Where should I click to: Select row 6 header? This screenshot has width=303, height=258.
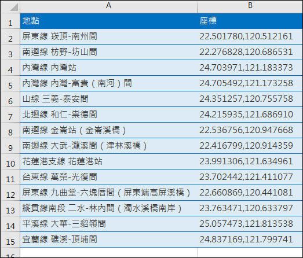click(10, 99)
